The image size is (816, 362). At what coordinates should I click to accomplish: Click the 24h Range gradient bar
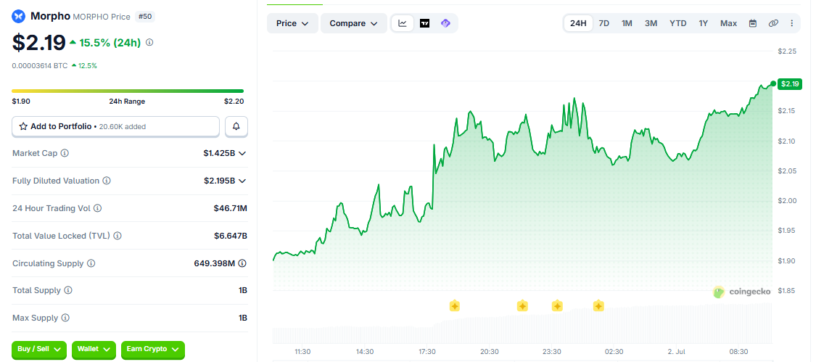point(128,91)
